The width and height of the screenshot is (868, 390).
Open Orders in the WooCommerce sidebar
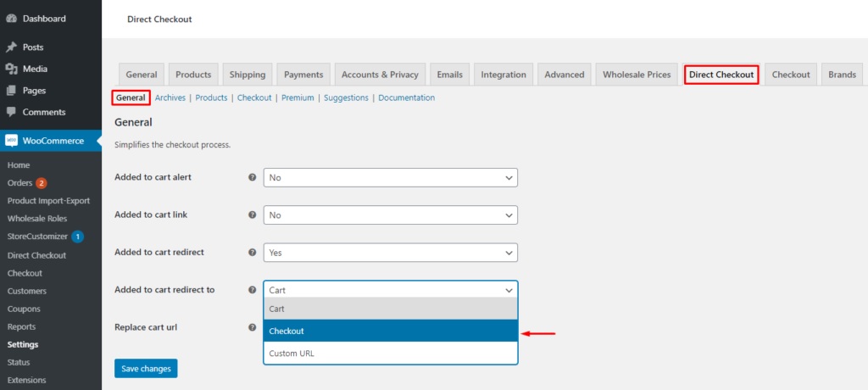coord(19,183)
